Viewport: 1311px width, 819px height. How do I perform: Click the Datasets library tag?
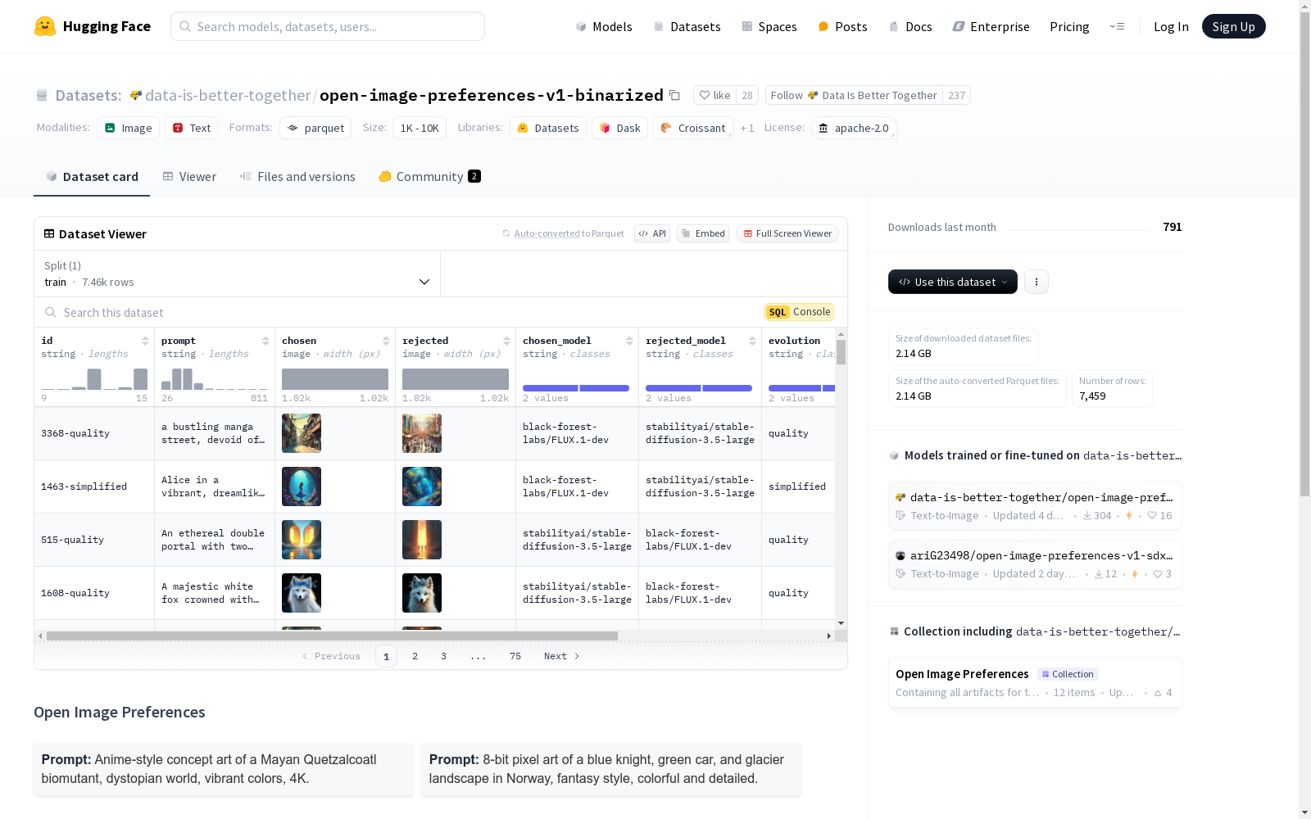[x=548, y=128]
